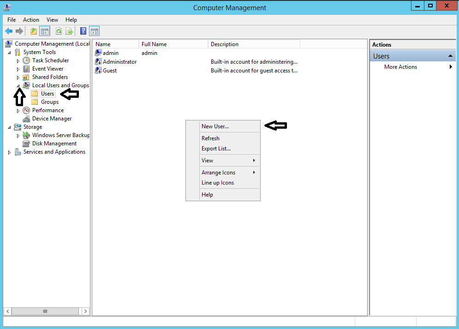459x329 pixels.
Task: Collapse the Local Users and Groups node
Action: (18, 85)
